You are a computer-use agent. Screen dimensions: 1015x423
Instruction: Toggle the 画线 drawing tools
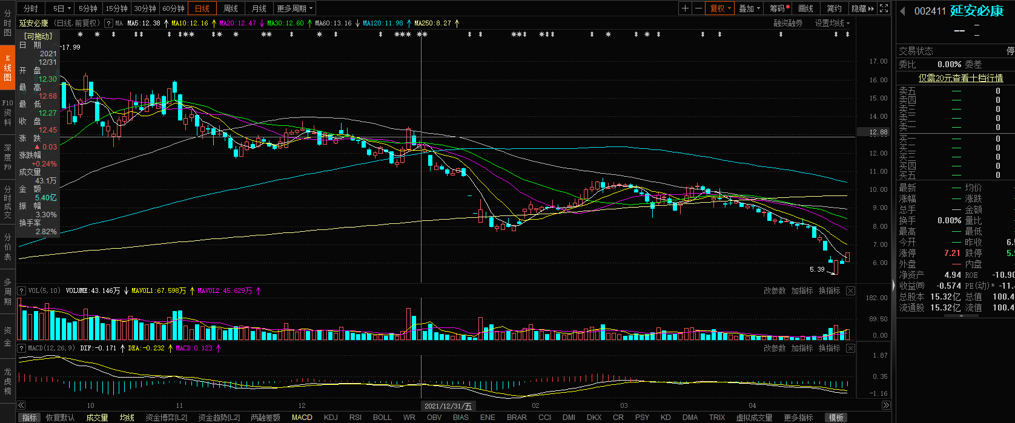(x=806, y=8)
